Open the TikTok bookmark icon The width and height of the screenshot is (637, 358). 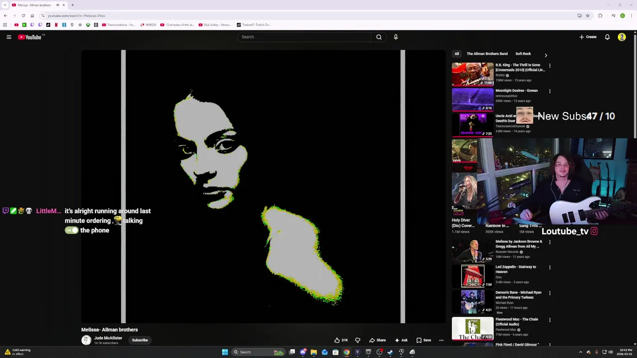tap(48, 25)
